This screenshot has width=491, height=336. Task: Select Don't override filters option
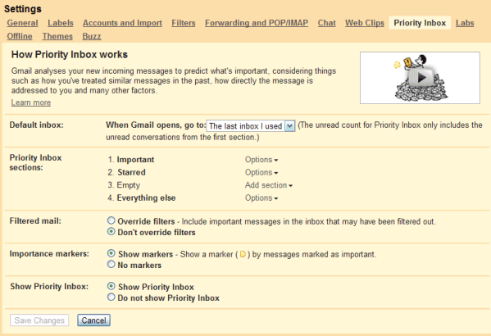(111, 232)
